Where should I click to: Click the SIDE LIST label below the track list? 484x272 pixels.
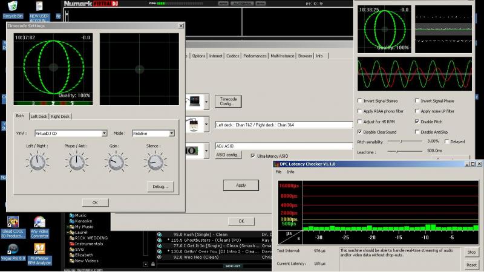click(233, 266)
